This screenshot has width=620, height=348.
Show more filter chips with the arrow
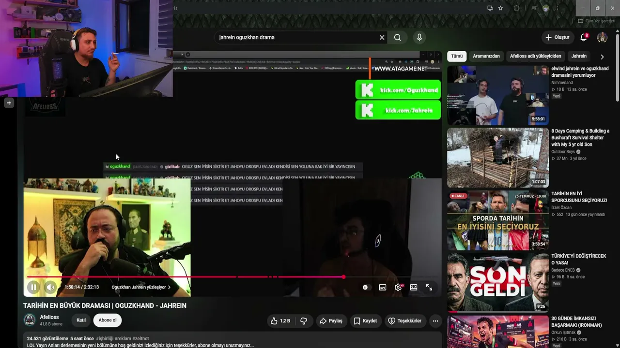(x=602, y=57)
